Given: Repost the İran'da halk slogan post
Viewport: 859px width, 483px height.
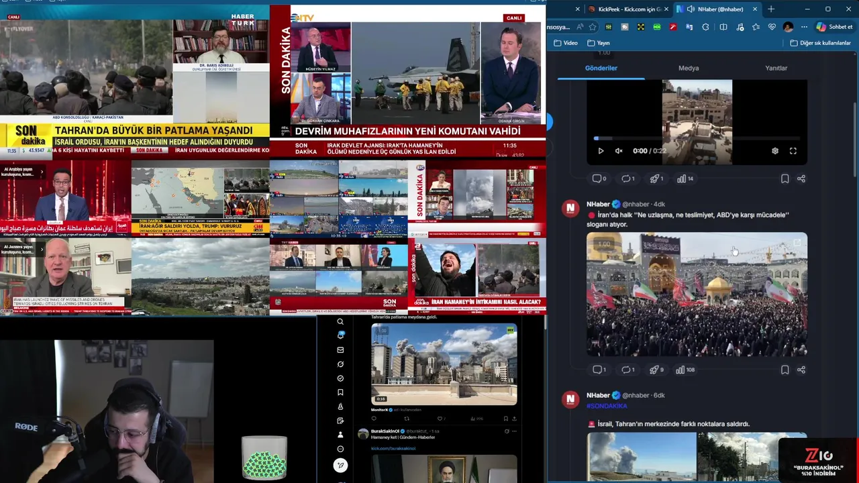Looking at the screenshot, I should coord(628,370).
